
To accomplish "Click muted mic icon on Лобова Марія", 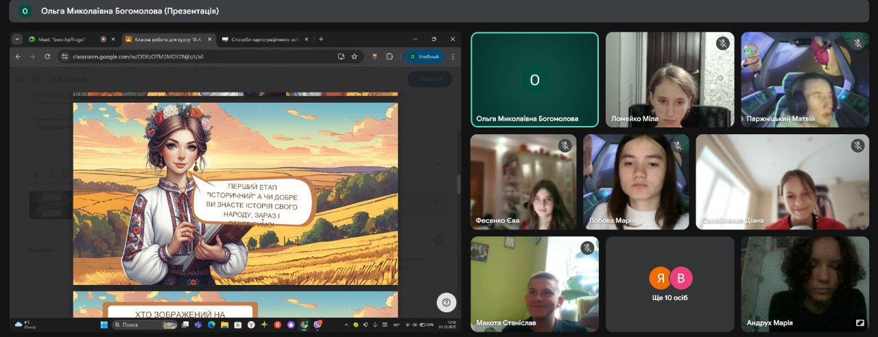I will tap(678, 145).
